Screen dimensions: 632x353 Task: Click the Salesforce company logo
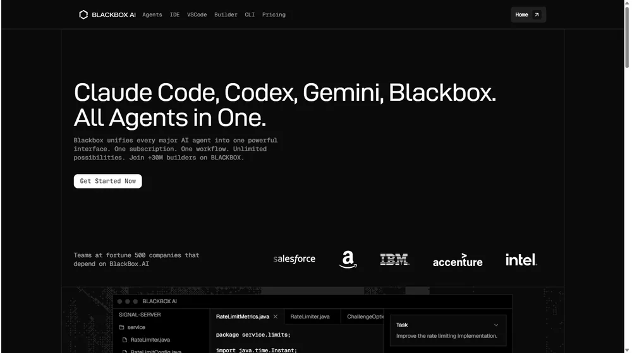294,259
